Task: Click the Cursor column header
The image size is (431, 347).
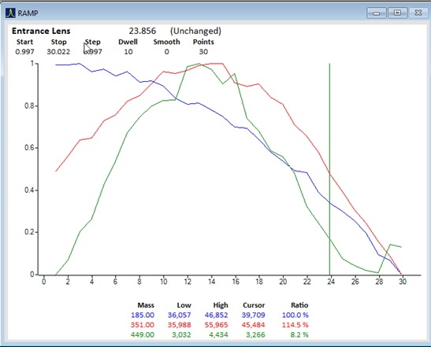Action: pyautogui.click(x=254, y=305)
